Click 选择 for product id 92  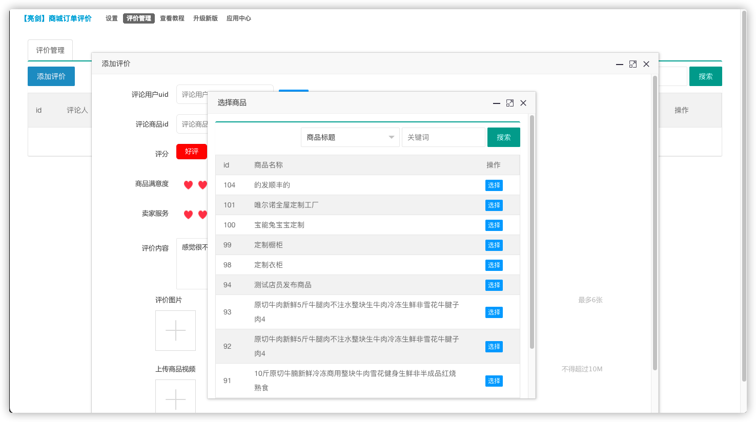(494, 347)
